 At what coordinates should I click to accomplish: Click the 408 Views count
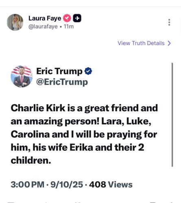[x=111, y=185]
